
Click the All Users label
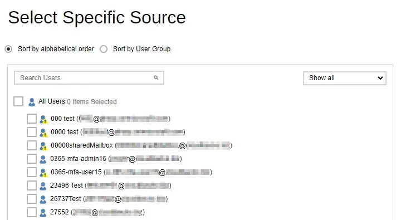[52, 101]
